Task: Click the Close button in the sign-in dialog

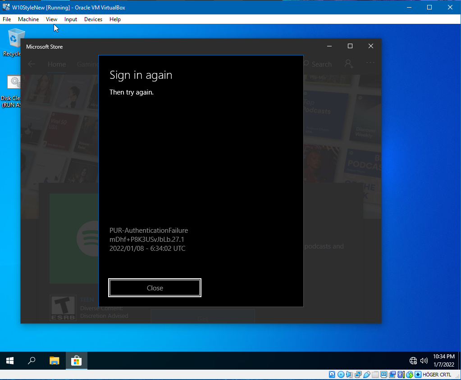Action: pos(155,288)
